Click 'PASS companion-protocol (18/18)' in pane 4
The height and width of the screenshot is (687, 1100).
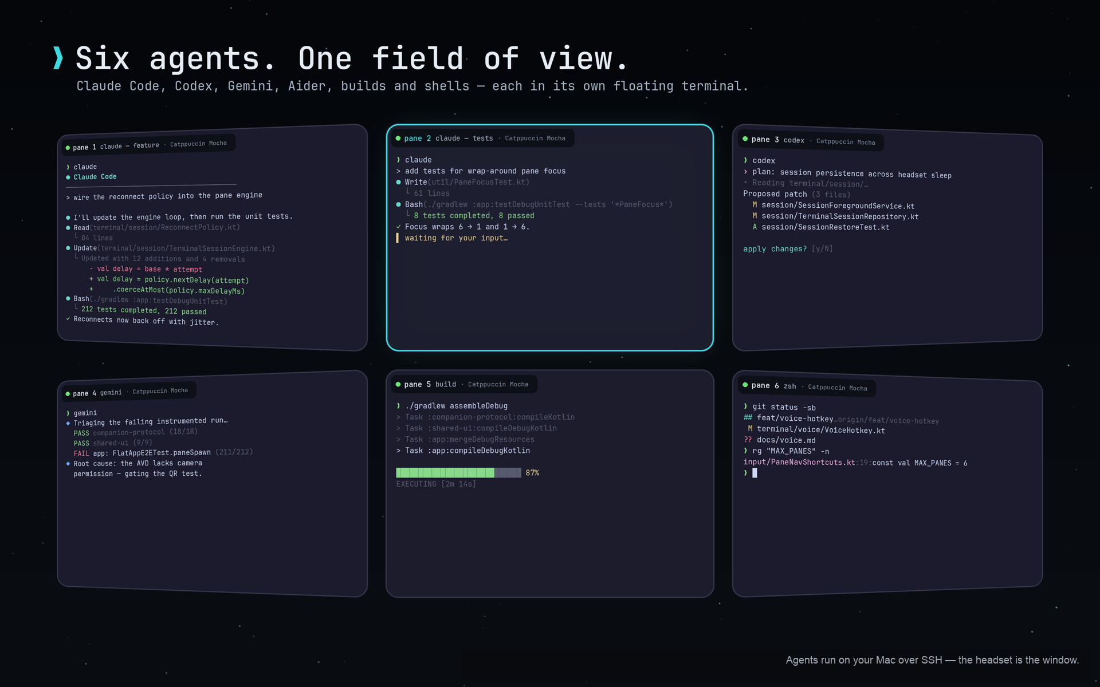(135, 432)
